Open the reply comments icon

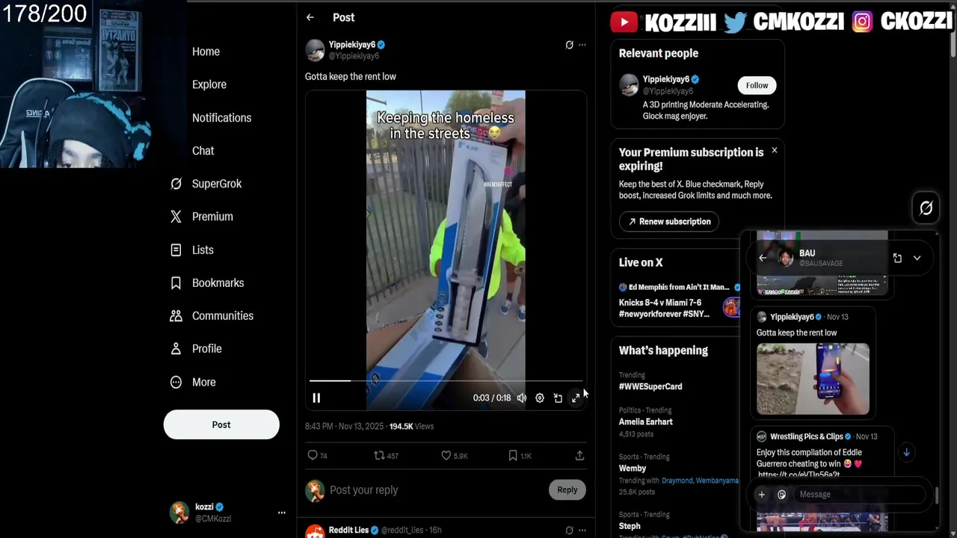tap(318, 456)
